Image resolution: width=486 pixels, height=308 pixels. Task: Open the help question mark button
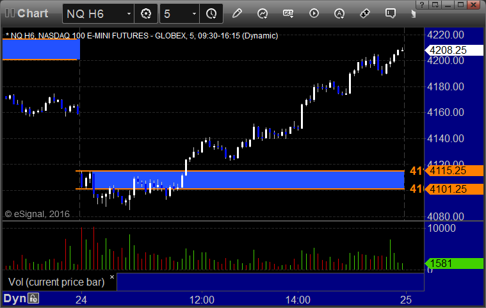pyautogui.click(x=422, y=4)
